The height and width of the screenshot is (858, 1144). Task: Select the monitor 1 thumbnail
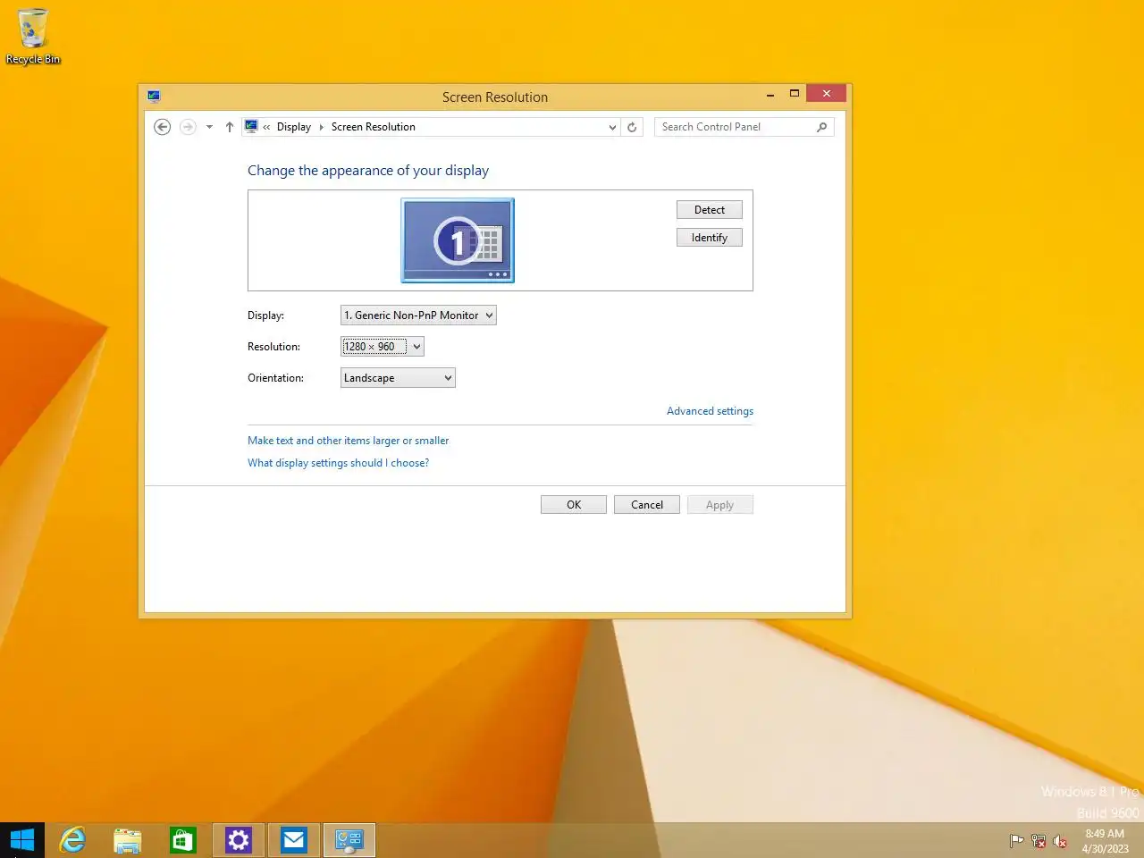click(x=458, y=240)
